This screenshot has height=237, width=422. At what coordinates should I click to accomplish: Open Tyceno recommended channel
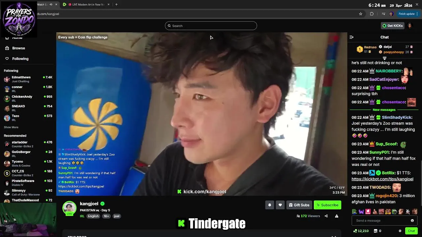(28, 163)
